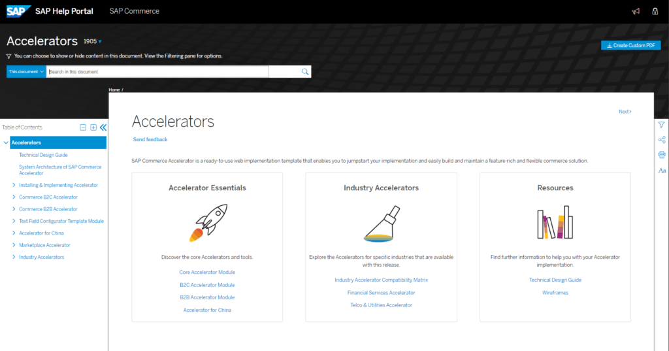This screenshot has width=669, height=351.
Task: Open Technical Design Guide in table of contents
Action: (x=43, y=155)
